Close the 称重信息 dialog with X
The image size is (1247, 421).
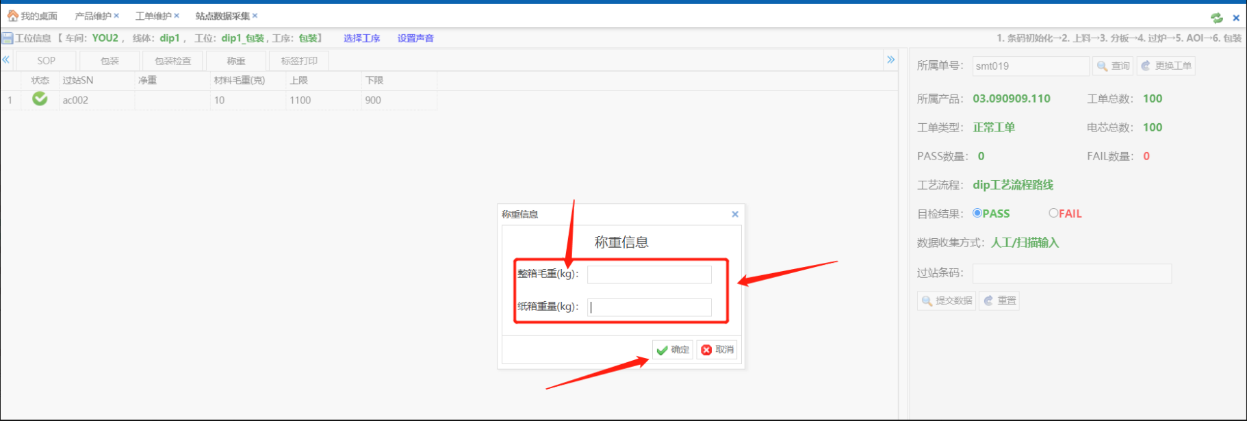click(x=735, y=214)
